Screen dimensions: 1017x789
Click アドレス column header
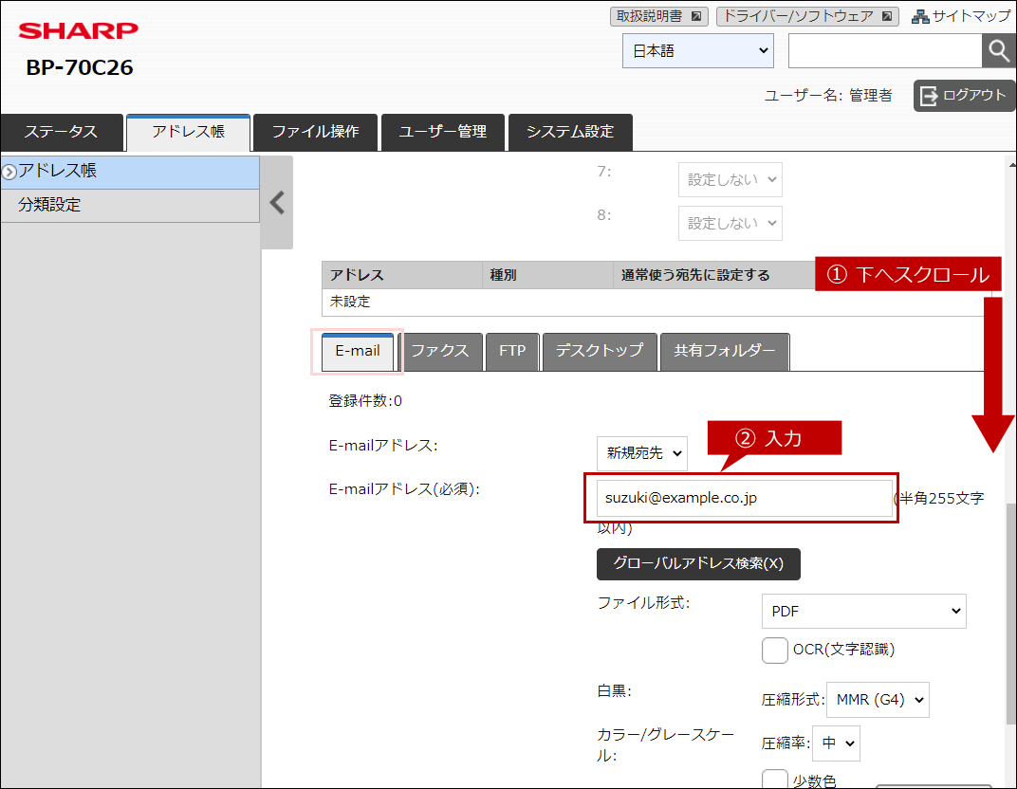402,276
